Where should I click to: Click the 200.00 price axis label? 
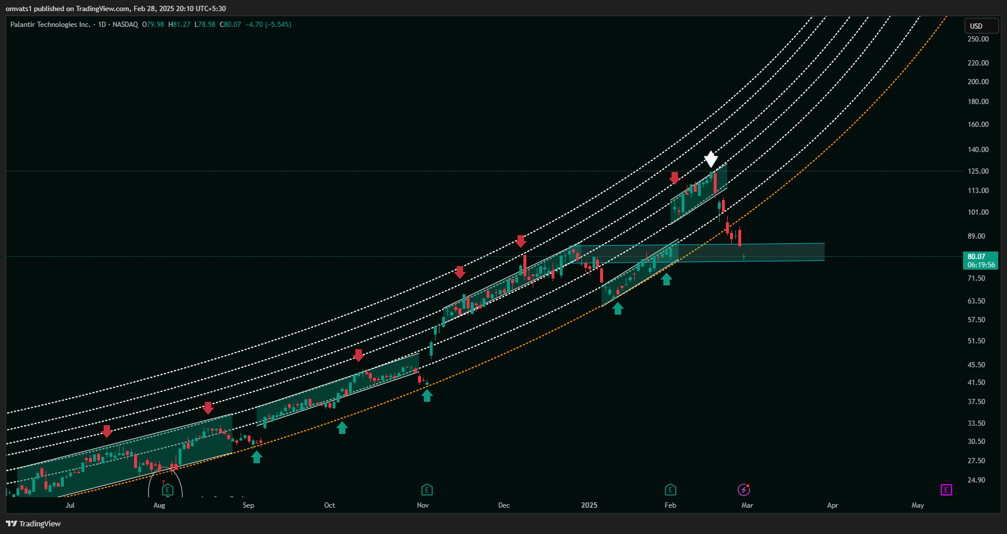pyautogui.click(x=978, y=82)
